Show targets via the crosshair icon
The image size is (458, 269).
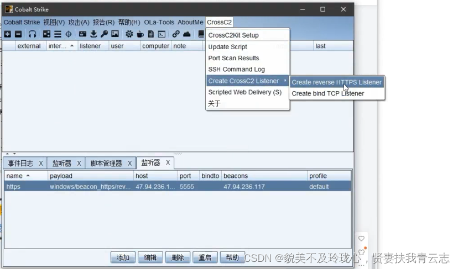pos(69,34)
